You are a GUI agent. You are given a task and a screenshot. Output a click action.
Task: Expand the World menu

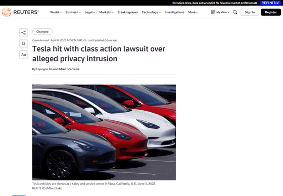pyautogui.click(x=56, y=12)
